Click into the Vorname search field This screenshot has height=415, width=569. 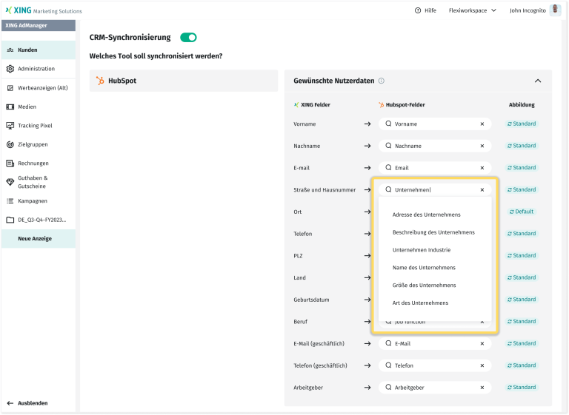435,124
